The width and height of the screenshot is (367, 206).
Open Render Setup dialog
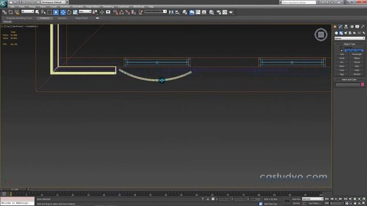click(218, 12)
